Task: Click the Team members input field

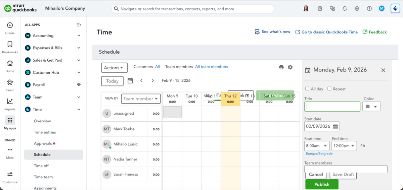Action: (346, 169)
